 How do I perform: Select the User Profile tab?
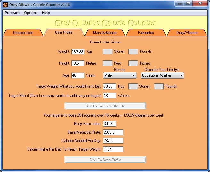tap(64, 32)
